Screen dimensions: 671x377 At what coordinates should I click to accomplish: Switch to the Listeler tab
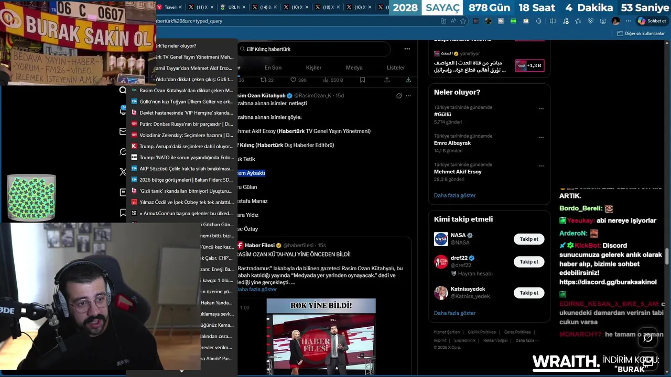[x=396, y=68]
